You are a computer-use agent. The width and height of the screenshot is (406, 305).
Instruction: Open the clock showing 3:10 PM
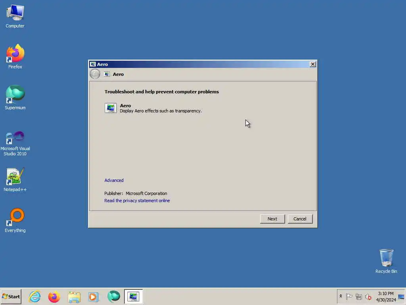[386, 296]
